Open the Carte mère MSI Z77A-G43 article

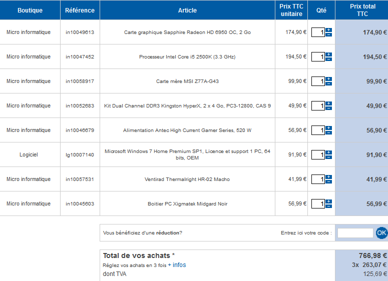coord(187,81)
